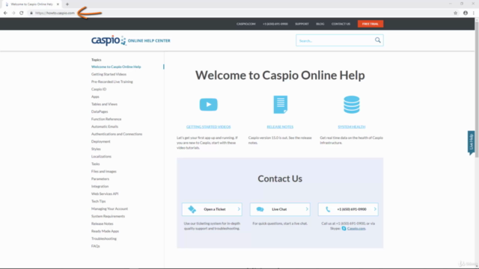Open Automatic Emails topic
This screenshot has width=479, height=269.
(105, 126)
